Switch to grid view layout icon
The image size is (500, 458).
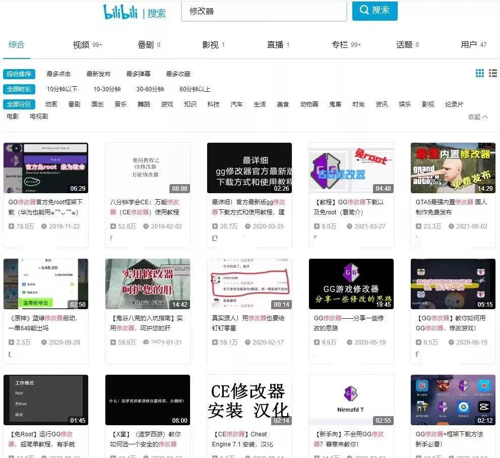click(479, 73)
